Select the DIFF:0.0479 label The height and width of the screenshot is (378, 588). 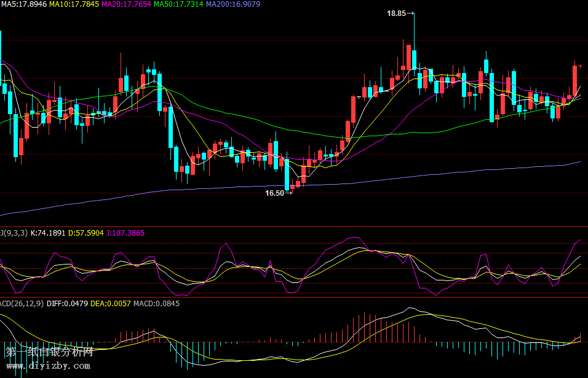(67, 303)
